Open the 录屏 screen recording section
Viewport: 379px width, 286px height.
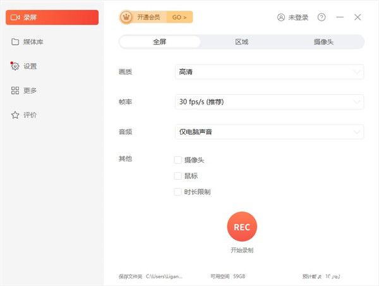point(52,18)
